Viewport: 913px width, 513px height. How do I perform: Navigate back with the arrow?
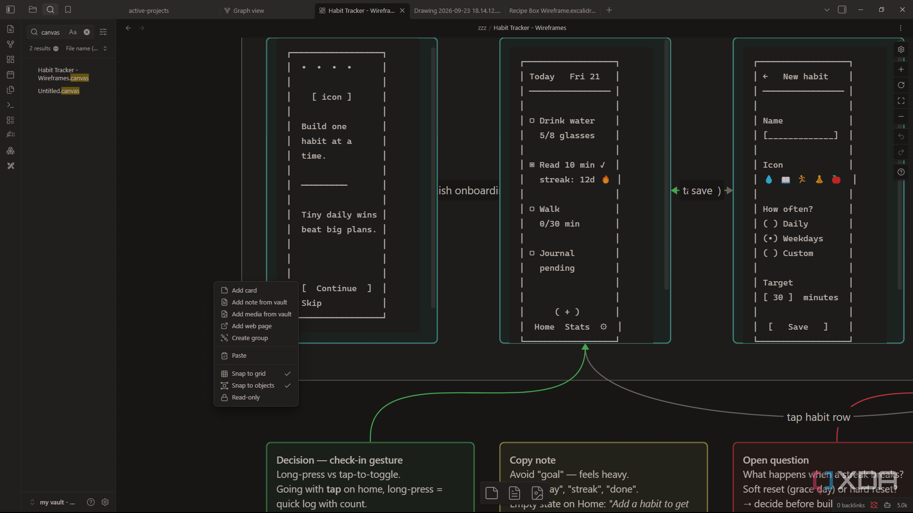pyautogui.click(x=128, y=28)
